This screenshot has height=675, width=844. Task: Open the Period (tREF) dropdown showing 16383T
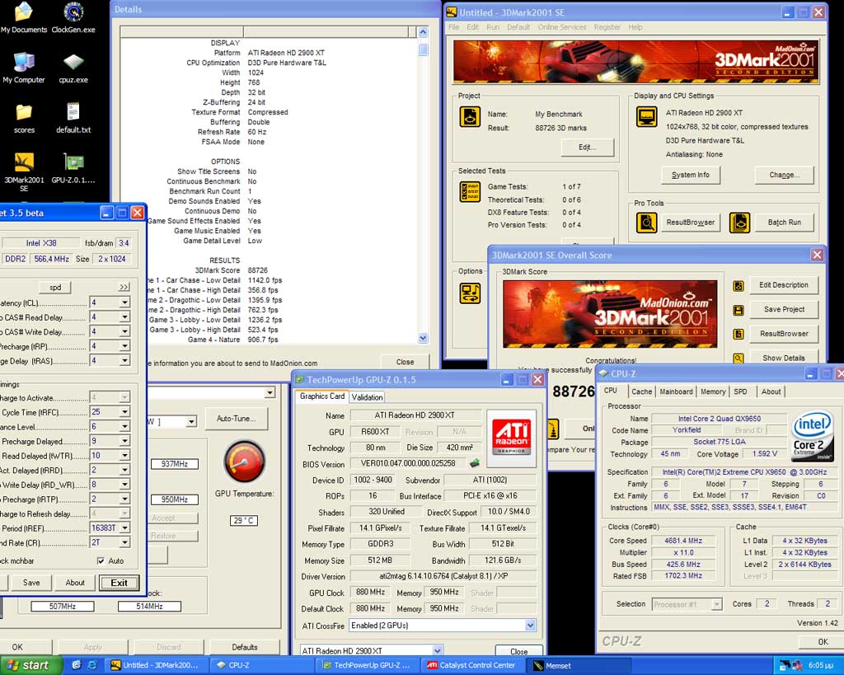click(x=124, y=528)
